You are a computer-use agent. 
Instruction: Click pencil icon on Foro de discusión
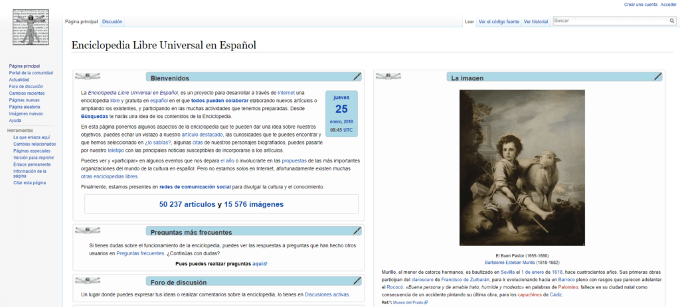coord(357,281)
